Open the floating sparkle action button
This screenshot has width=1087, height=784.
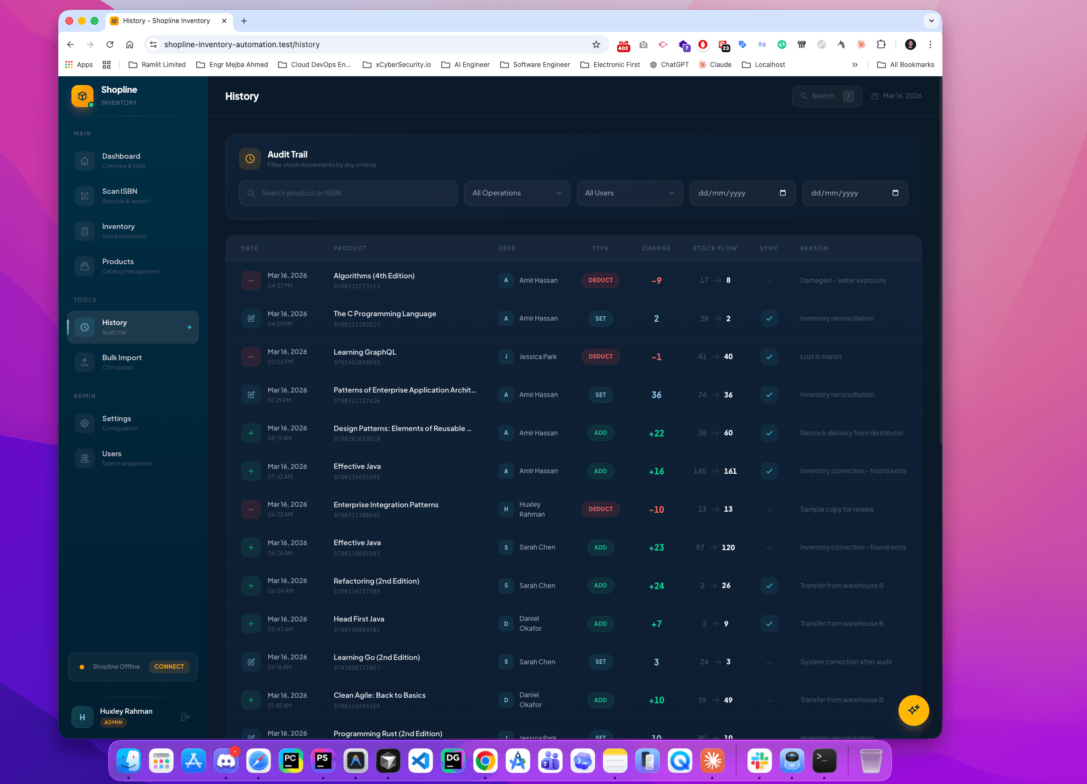coord(913,710)
